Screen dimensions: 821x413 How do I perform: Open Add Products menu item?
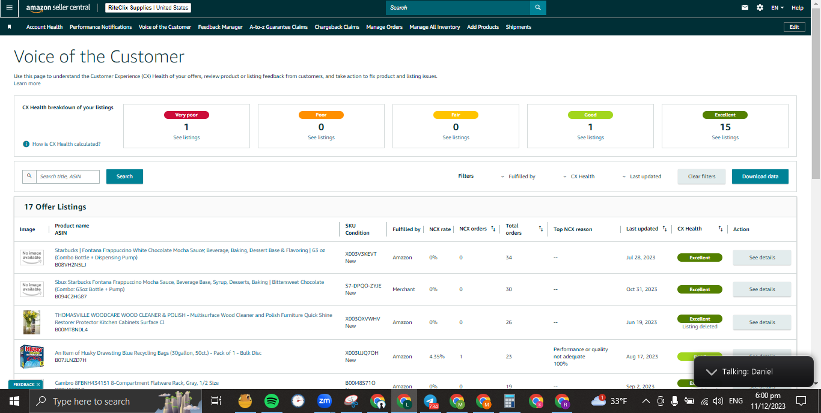(483, 27)
